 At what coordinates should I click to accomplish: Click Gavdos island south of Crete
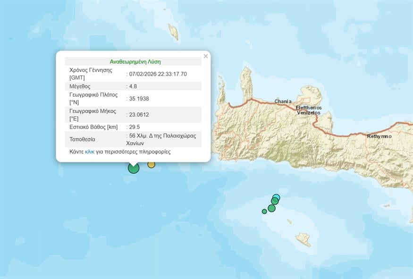point(303,239)
